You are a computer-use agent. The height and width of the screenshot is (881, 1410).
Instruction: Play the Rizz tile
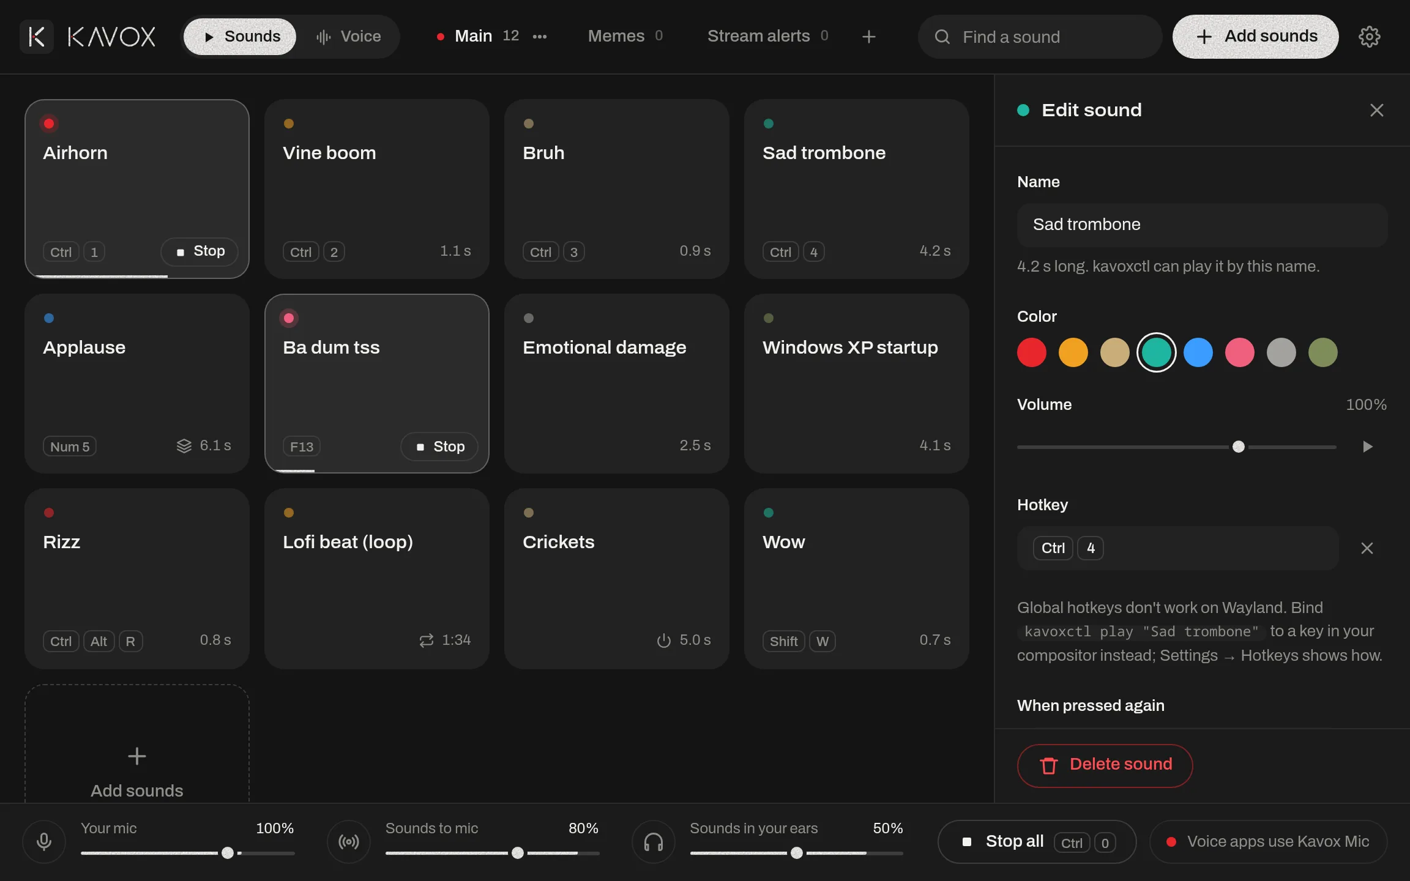(137, 578)
